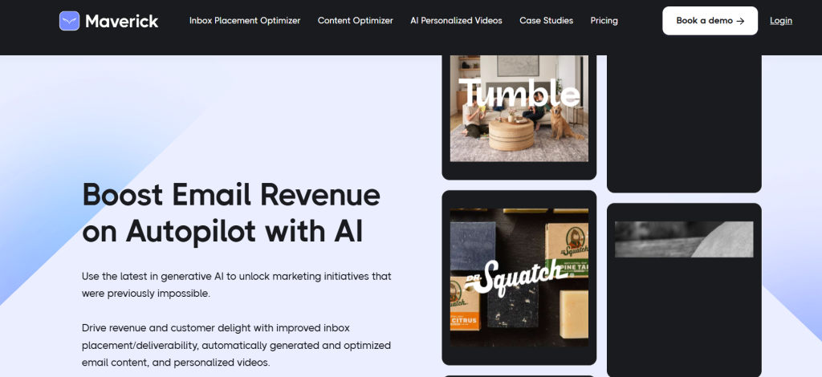Open the Tumble living room thumbnail
The height and width of the screenshot is (377, 822).
tap(519, 108)
